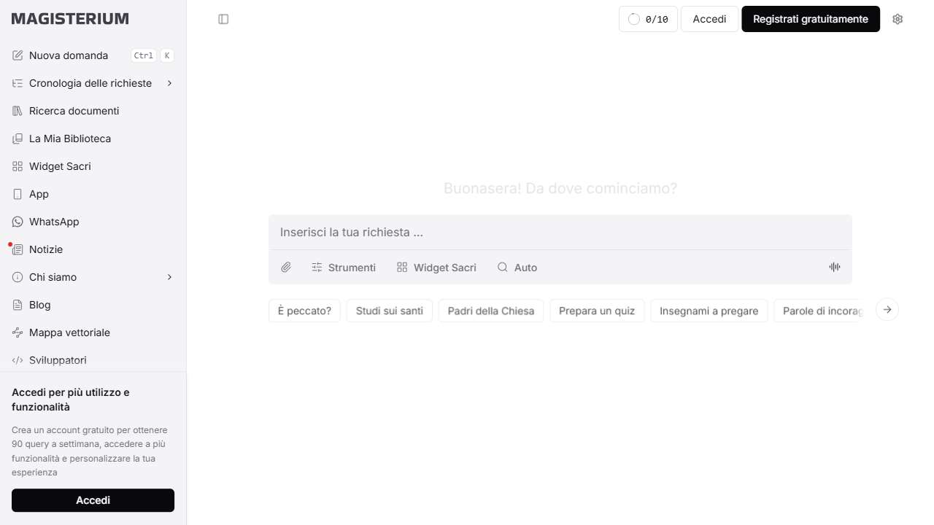Click the paperclip attach file icon
This screenshot has width=934, height=525.
point(286,268)
